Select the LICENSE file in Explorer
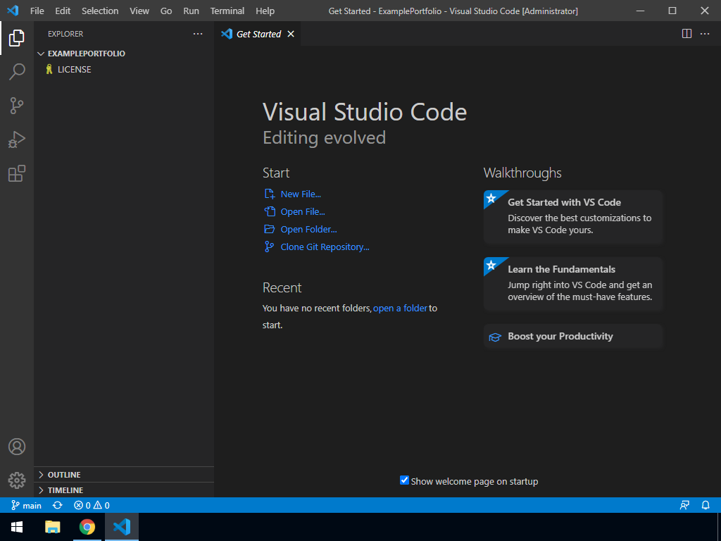Viewport: 721px width, 541px height. tap(74, 70)
